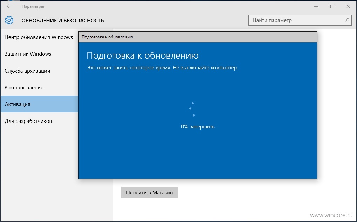Open Защитник Windows section
Image resolution: width=357 pixels, height=222 pixels.
(x=28, y=54)
